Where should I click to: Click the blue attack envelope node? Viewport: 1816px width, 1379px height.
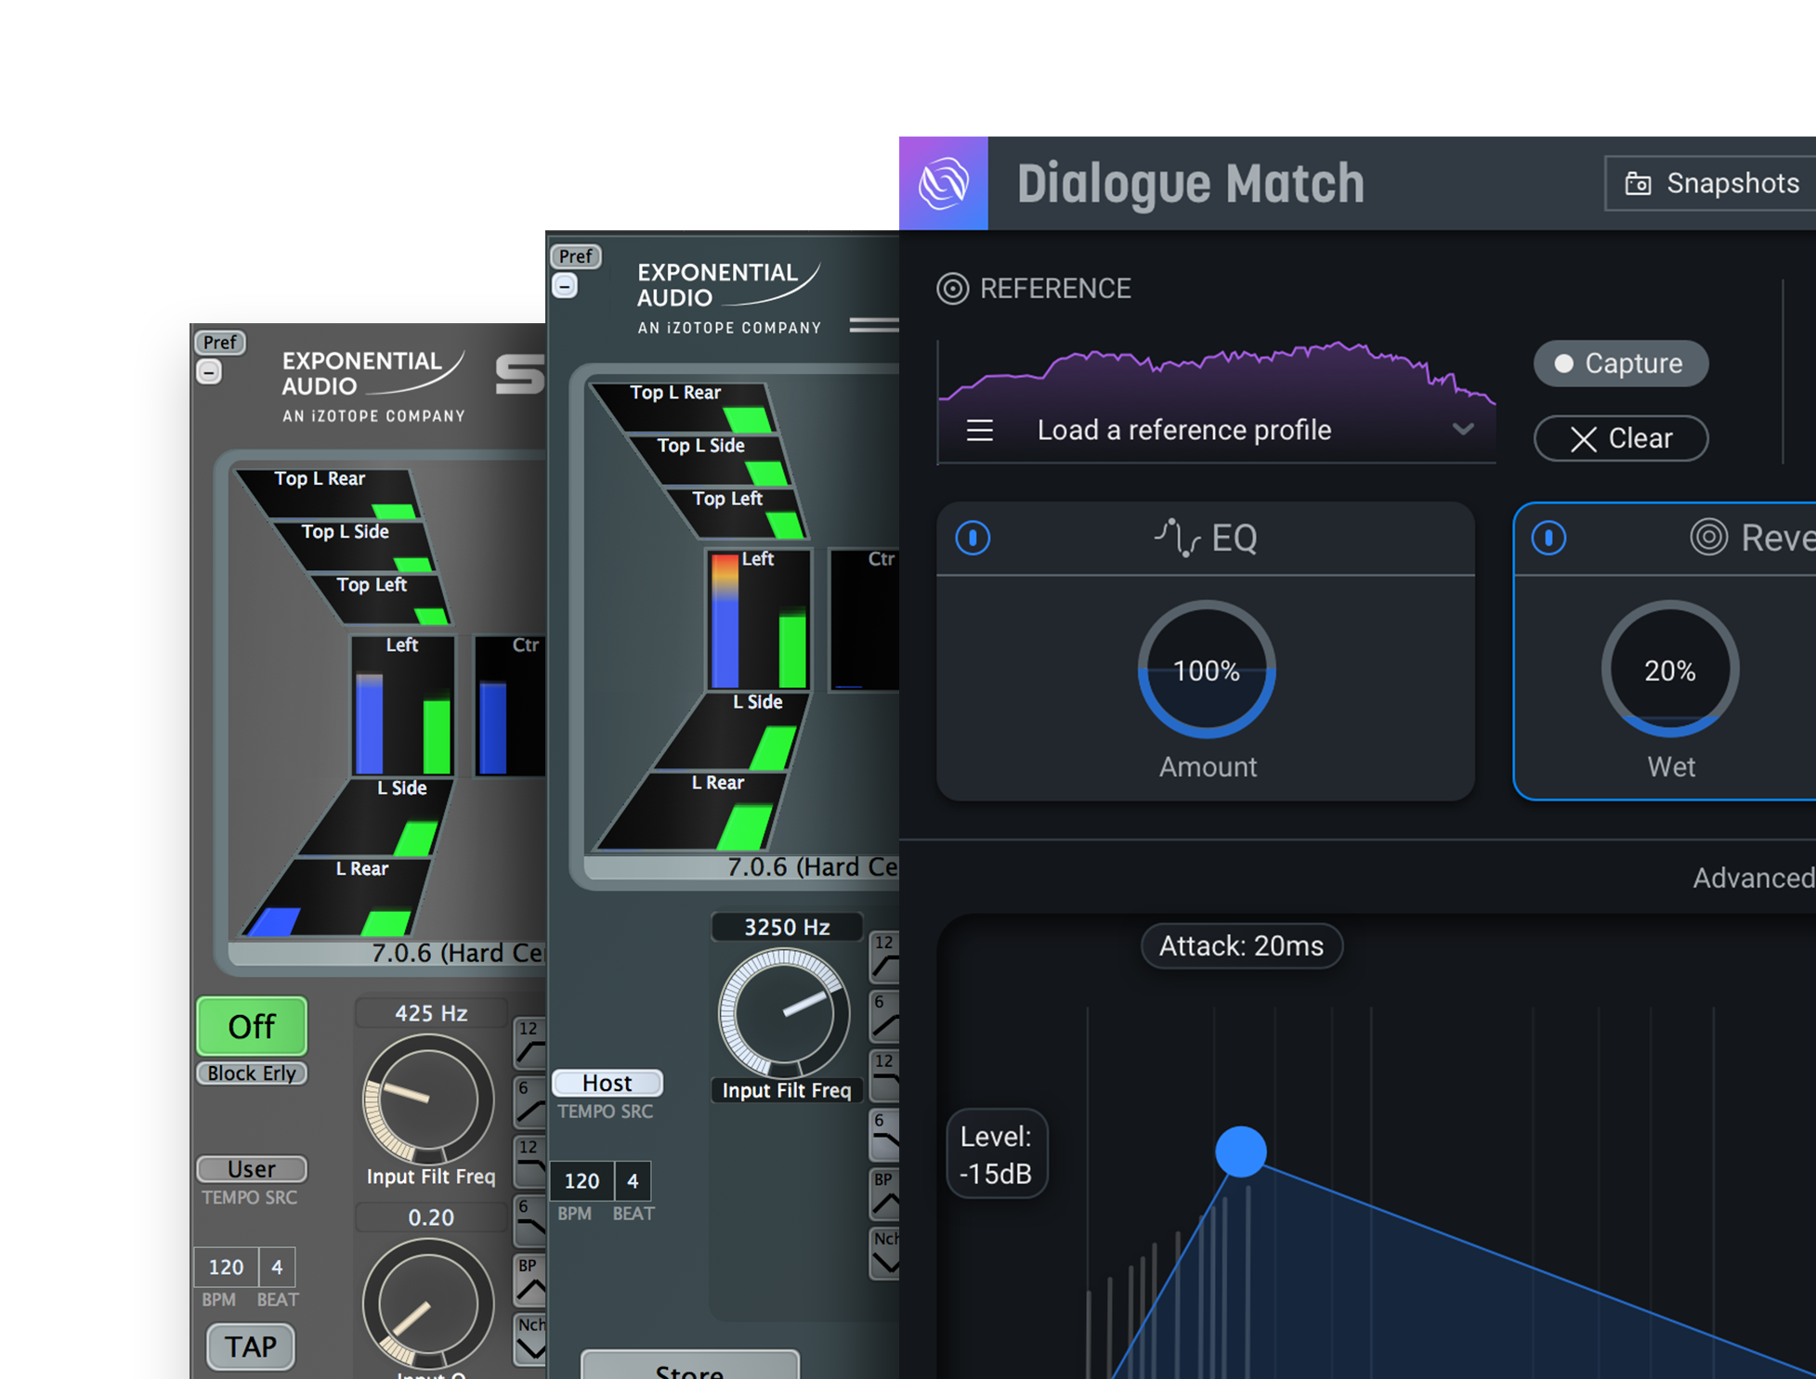point(1241,1151)
